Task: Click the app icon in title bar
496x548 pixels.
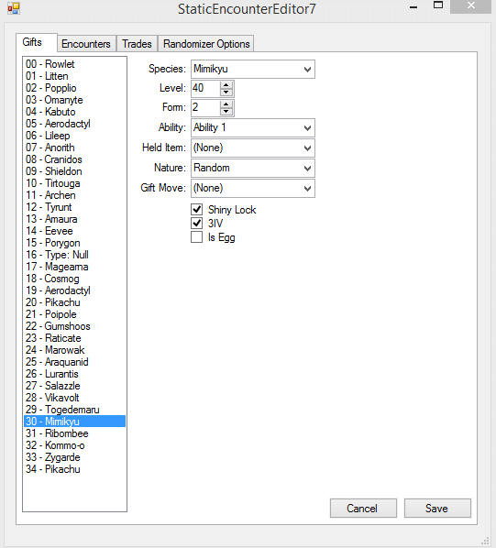Action: pos(14,8)
